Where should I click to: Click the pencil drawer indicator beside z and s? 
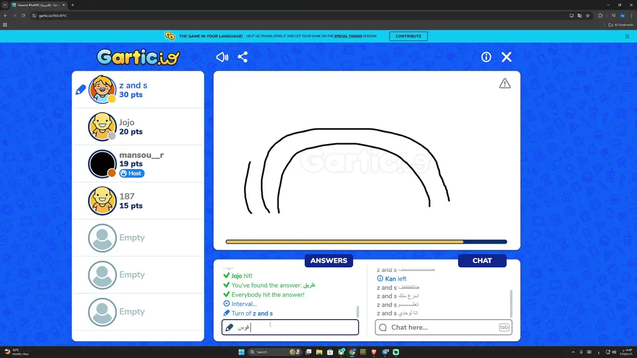[x=81, y=90]
